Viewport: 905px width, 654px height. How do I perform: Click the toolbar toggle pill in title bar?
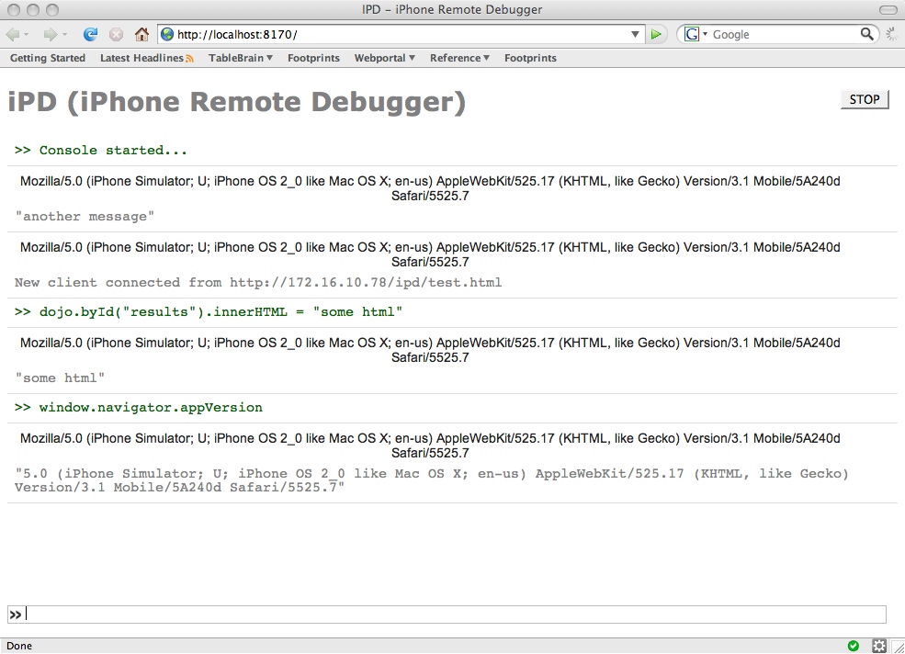click(888, 10)
